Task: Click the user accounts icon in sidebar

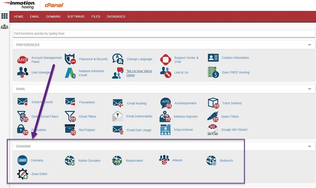Action: [4, 27]
